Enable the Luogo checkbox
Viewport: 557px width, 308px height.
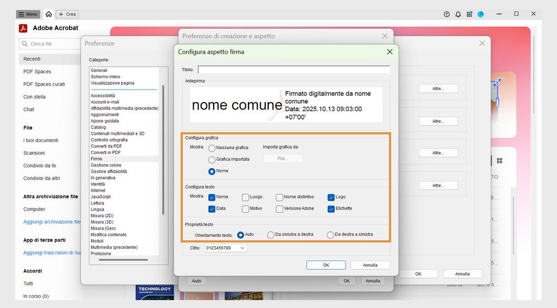(x=245, y=197)
